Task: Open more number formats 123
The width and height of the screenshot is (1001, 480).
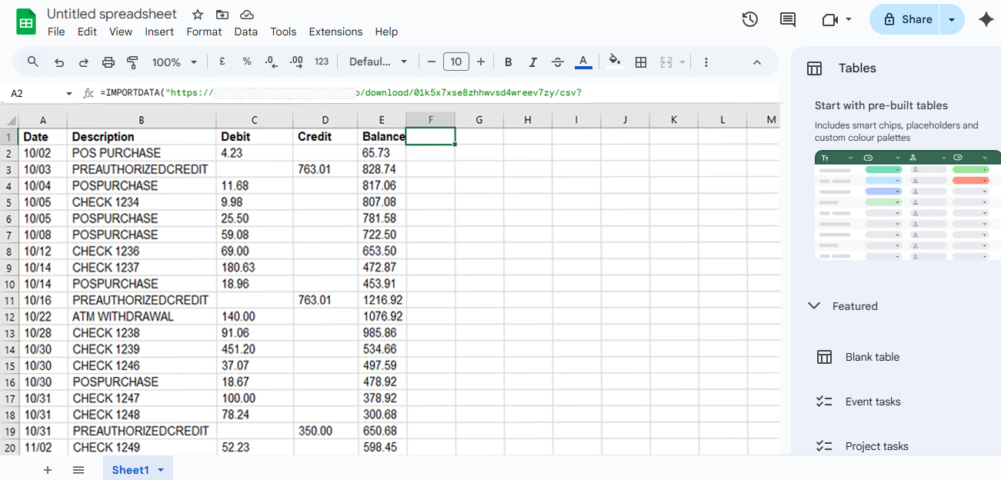Action: pyautogui.click(x=322, y=62)
